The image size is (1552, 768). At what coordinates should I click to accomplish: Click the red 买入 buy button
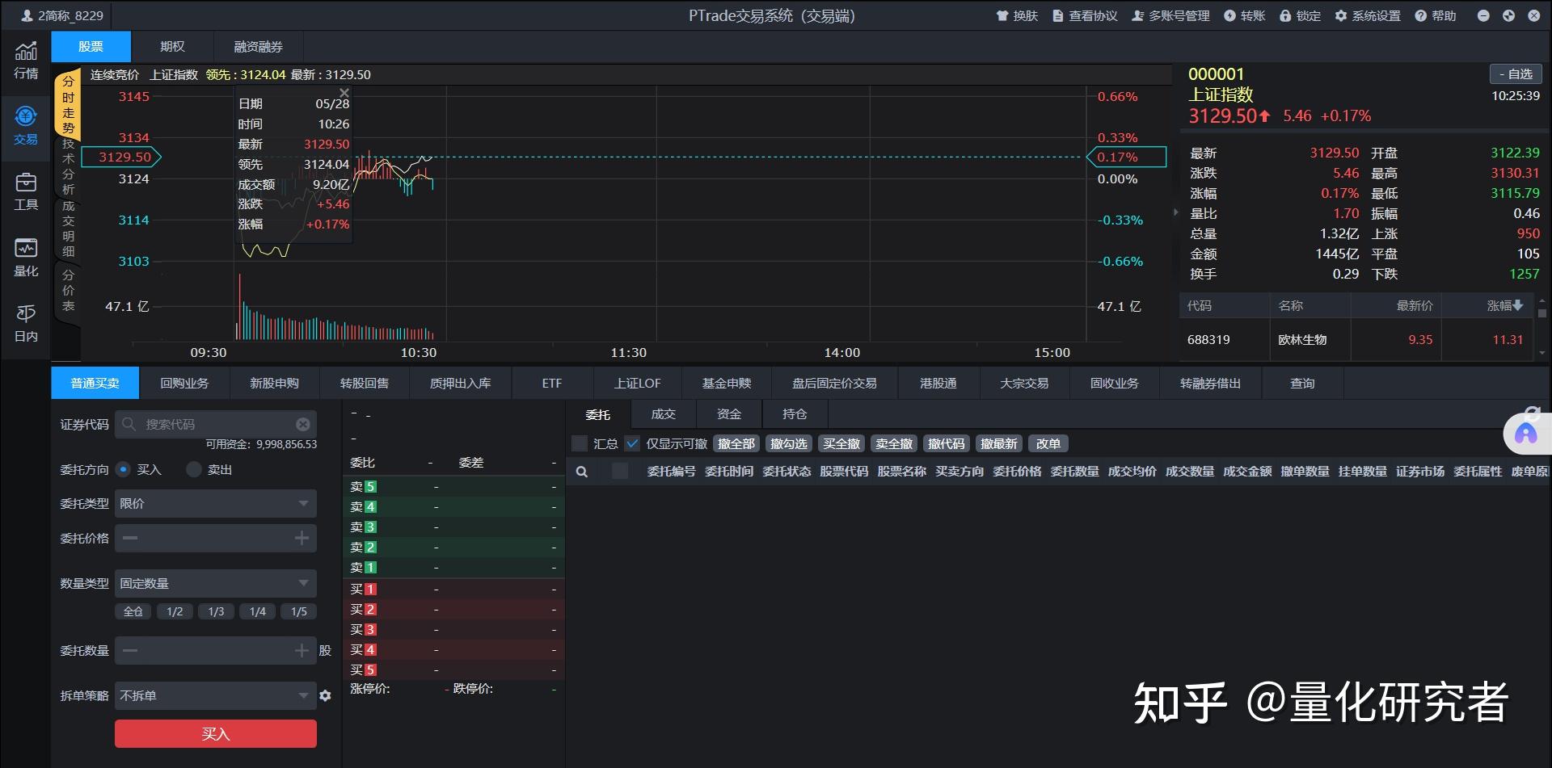point(215,732)
